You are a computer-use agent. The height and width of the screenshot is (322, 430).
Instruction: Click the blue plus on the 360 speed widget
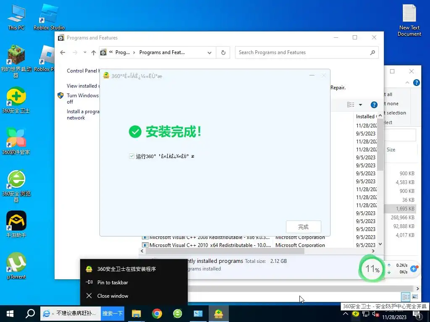pyautogui.click(x=414, y=269)
